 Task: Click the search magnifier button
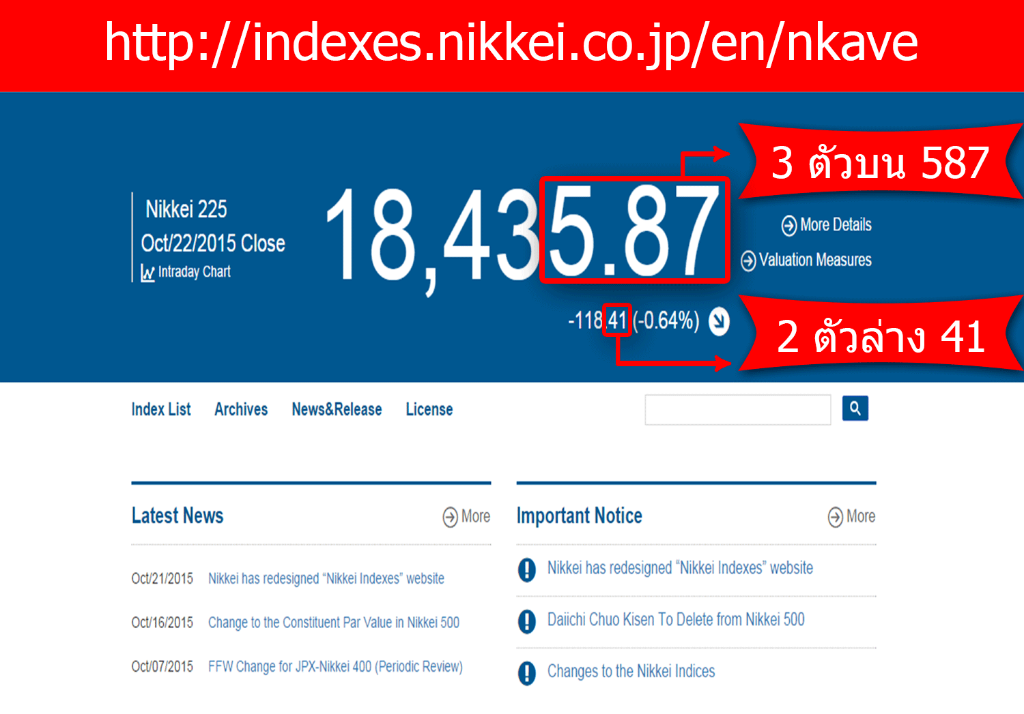855,408
